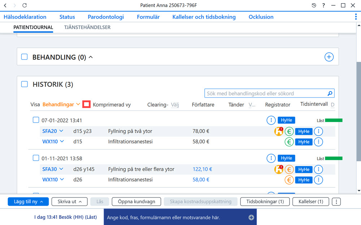Click the scrollbar down arrow

[x=359, y=190]
